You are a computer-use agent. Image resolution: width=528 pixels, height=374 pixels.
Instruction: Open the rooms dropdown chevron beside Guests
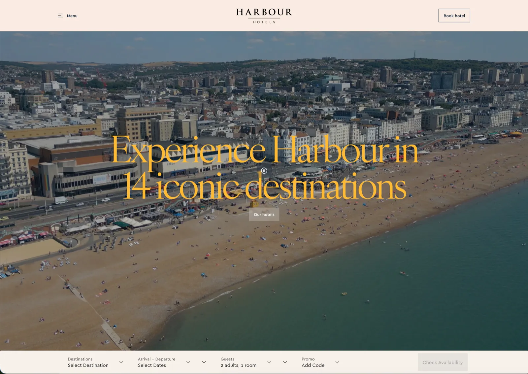pos(285,362)
